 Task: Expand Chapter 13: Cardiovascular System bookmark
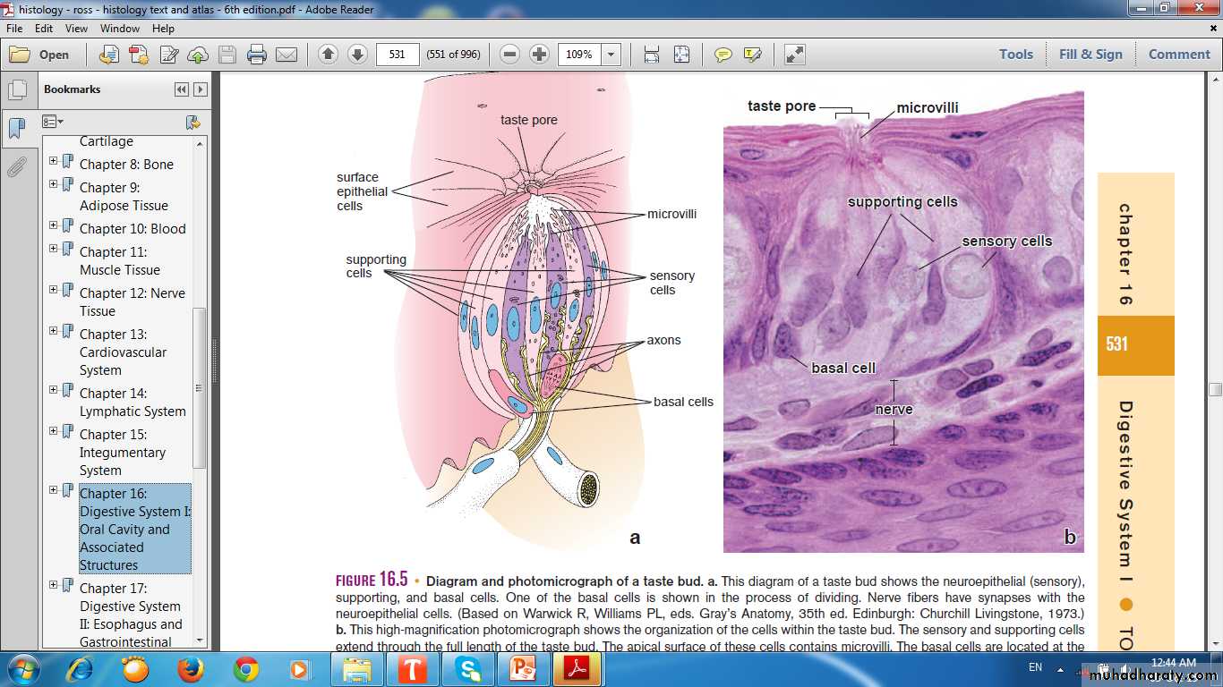coord(54,331)
